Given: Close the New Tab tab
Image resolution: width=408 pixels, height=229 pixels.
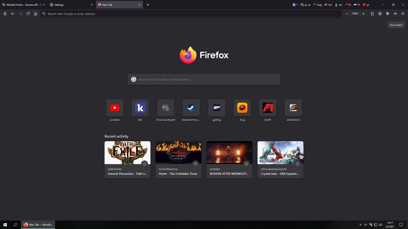Looking at the screenshot, I should pyautogui.click(x=140, y=5).
